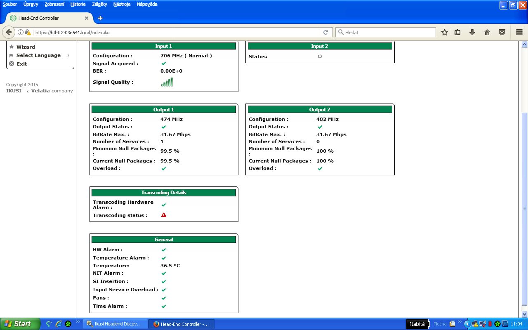This screenshot has width=528, height=330.
Task: Open a new browser tab
Action: [x=100, y=18]
